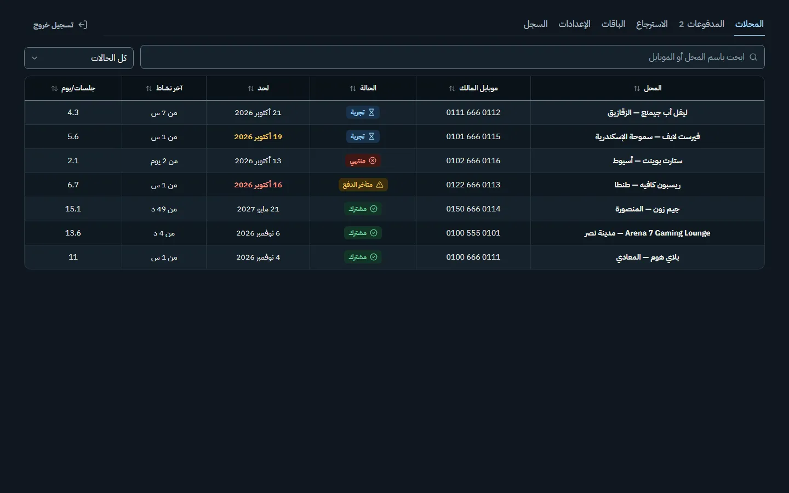Click shop name جيم زون — المنصورة
Image resolution: width=789 pixels, height=493 pixels.
pos(647,209)
